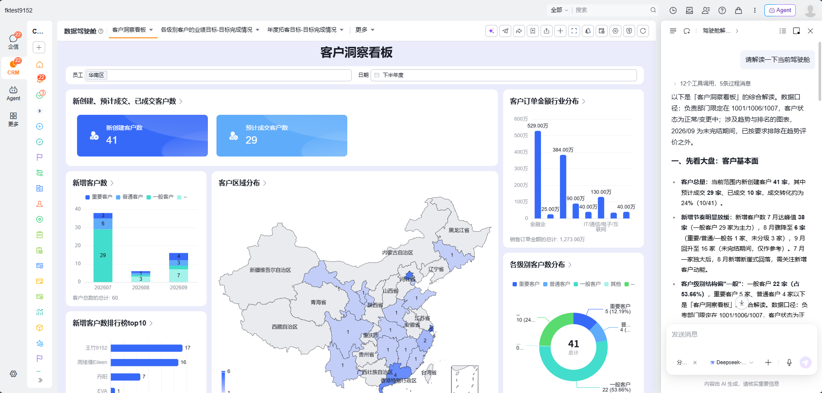Screen dimensions: 822x393
Task: Select the CRM module in left rail
Action: click(13, 68)
